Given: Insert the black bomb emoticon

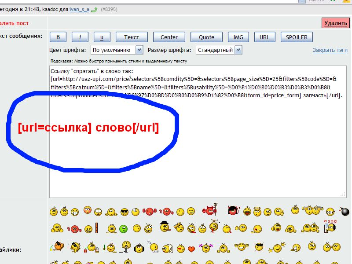Looking at the screenshot, I should (x=345, y=212).
